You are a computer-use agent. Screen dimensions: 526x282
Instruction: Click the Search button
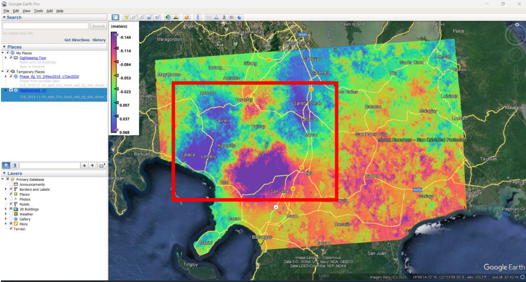98,26
